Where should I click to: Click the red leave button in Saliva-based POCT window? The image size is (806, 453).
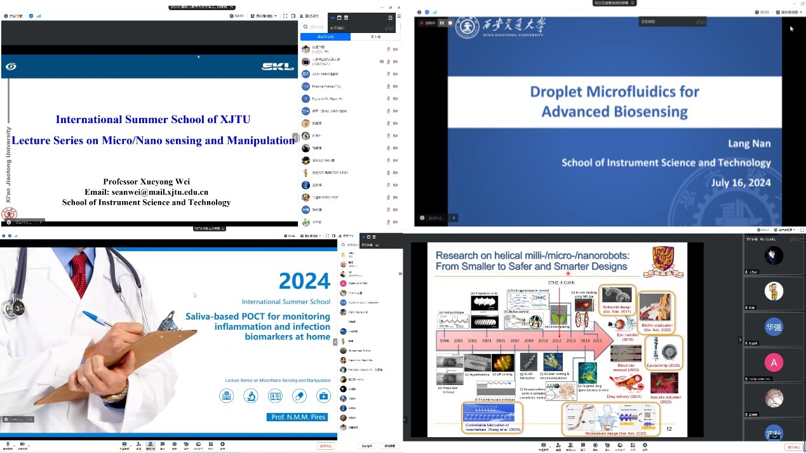click(x=325, y=446)
